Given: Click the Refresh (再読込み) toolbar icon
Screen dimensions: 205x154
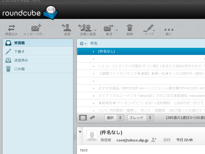Looking at the screenshot, I should (12, 28).
